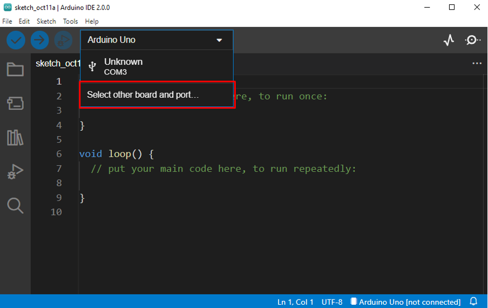Open the Boards Manager sidebar icon
488x308 pixels.
pyautogui.click(x=15, y=103)
